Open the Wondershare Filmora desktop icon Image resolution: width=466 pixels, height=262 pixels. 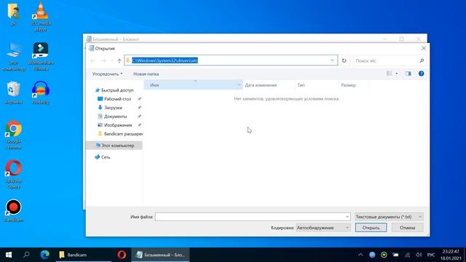41,56
